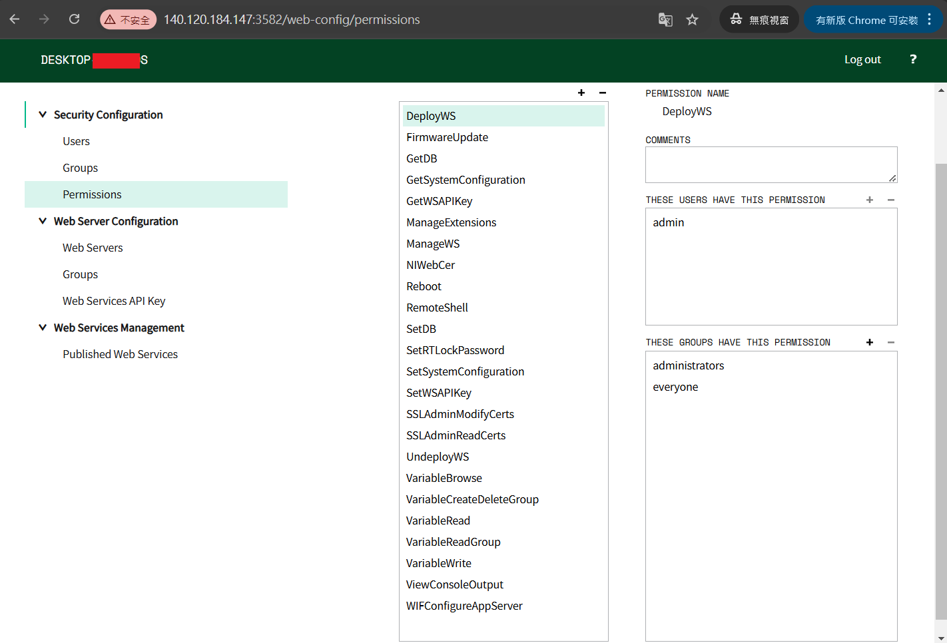Open the not-secure site warning badge
Screen dimensions: 947x643
128,19
